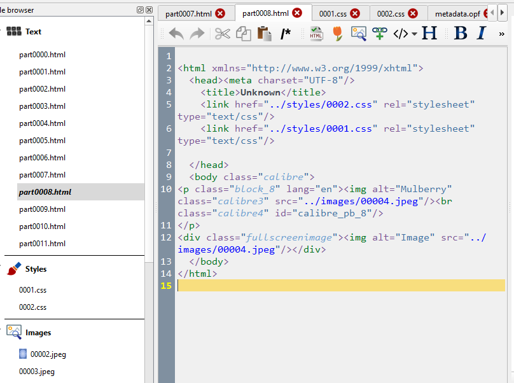This screenshot has width=514, height=383.
Task: Click the Redo arrow icon
Action: (x=197, y=34)
